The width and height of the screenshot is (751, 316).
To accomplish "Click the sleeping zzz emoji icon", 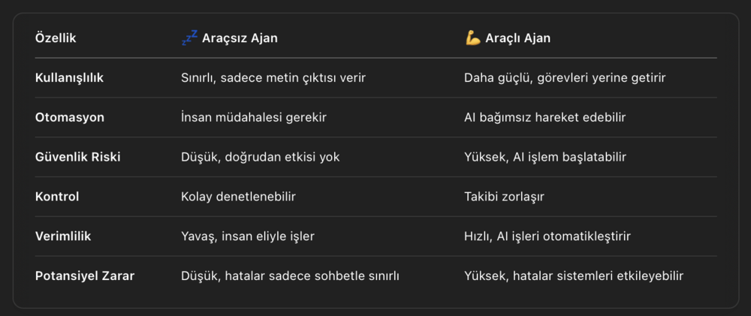I will click(x=189, y=38).
